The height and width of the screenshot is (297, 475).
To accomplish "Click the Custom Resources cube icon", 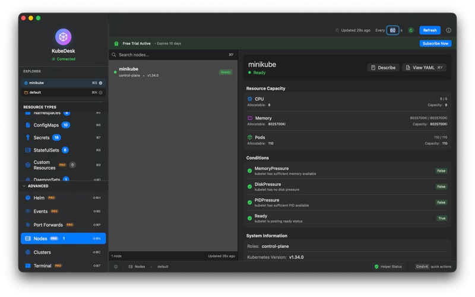I will click(x=28, y=165).
